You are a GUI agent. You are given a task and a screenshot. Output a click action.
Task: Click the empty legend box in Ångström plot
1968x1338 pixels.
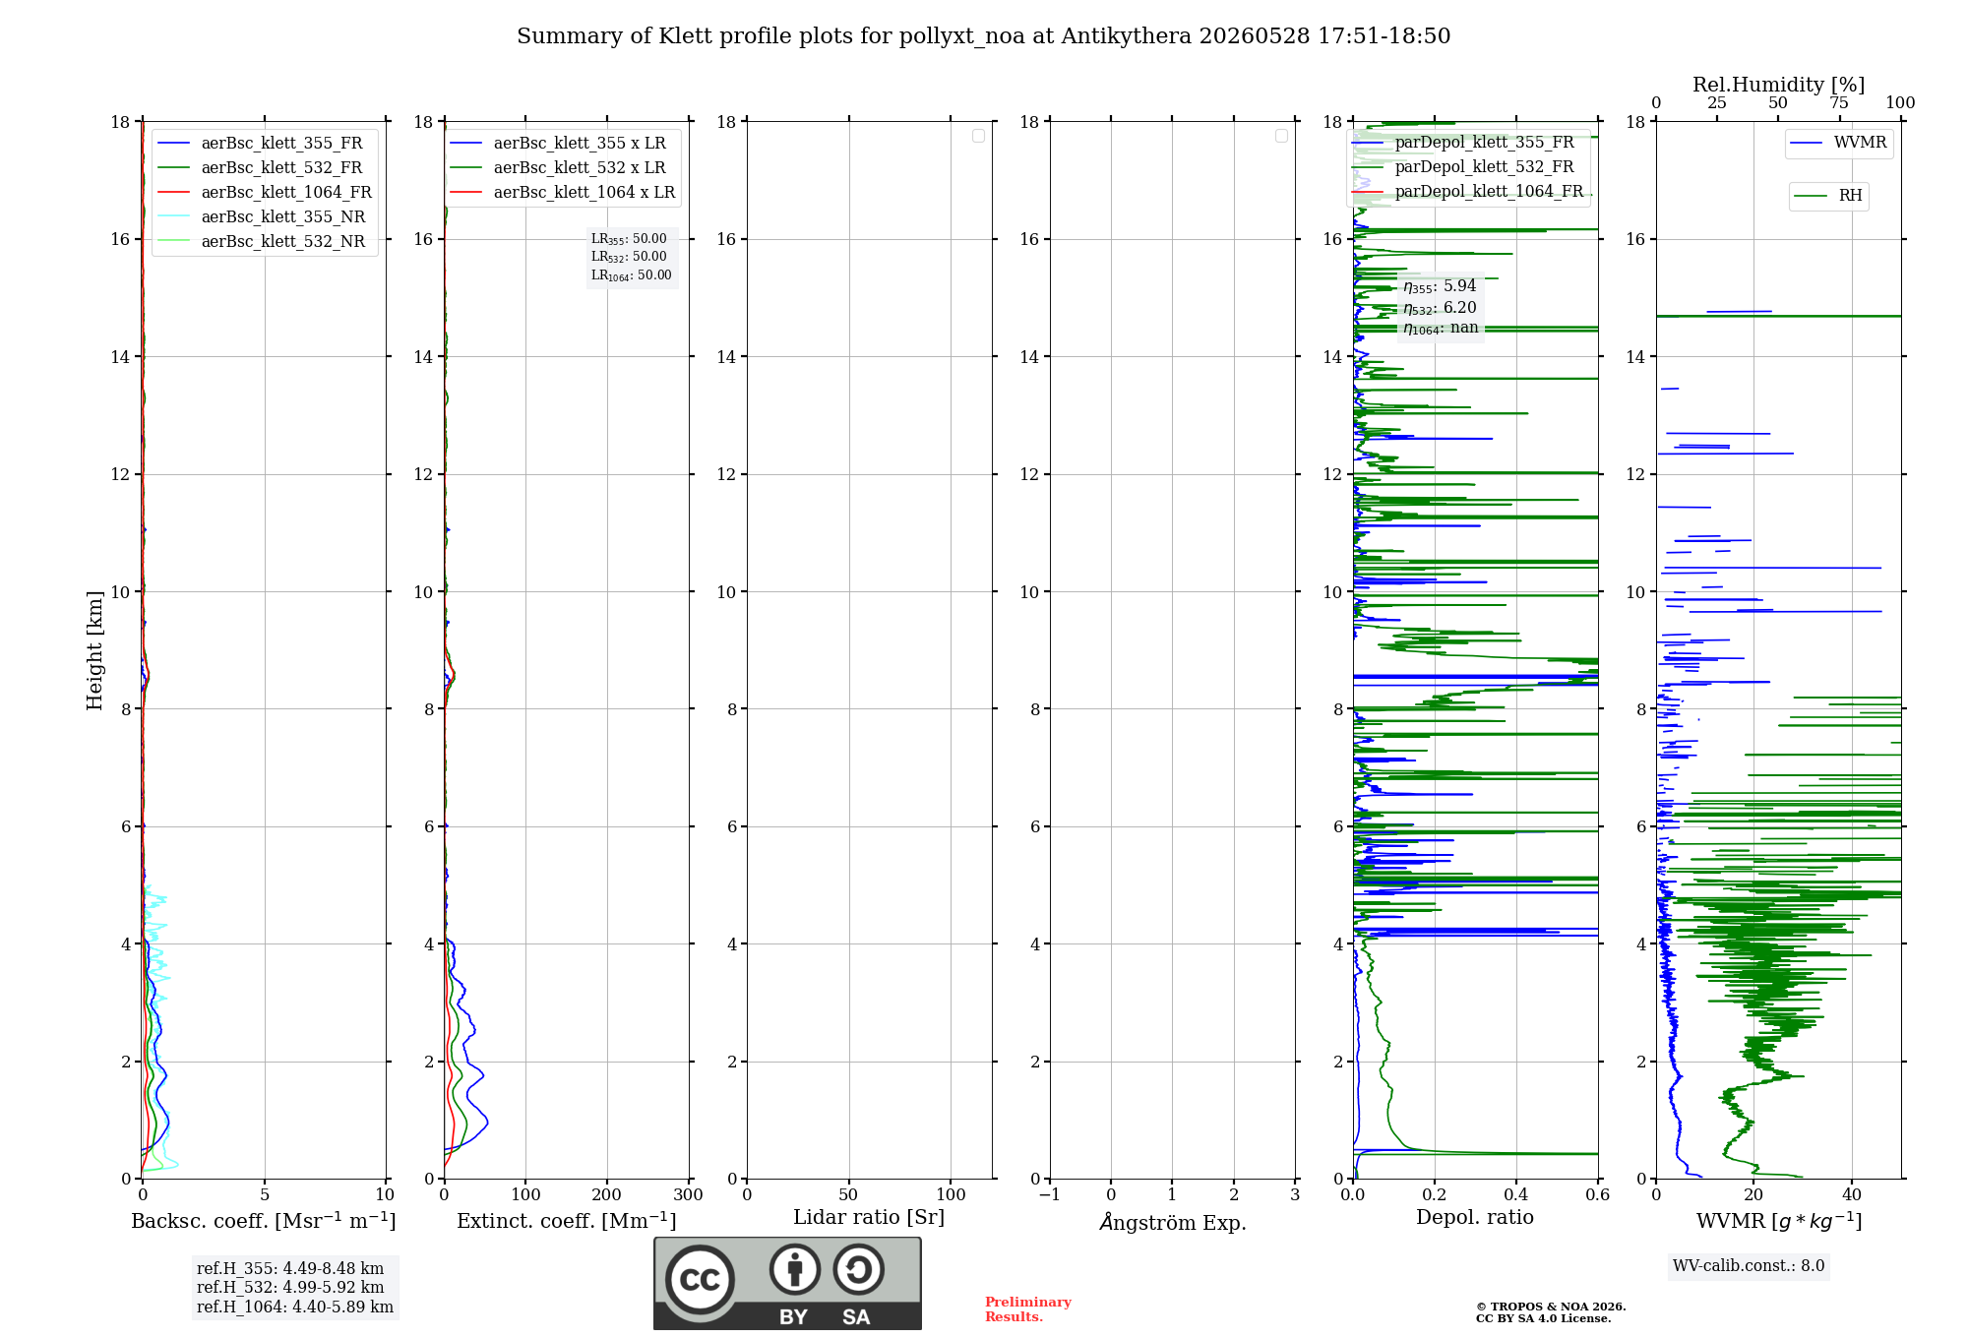point(1281,136)
